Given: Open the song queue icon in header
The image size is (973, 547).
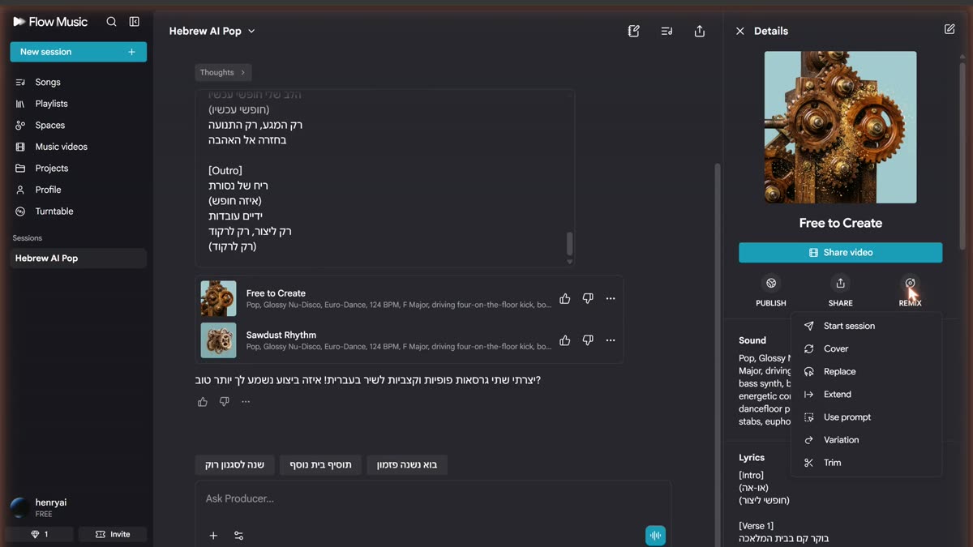Looking at the screenshot, I should point(667,31).
